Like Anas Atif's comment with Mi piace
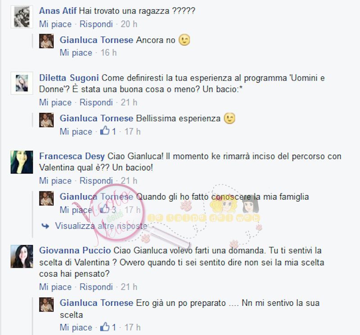The width and height of the screenshot is (360, 335). point(55,24)
